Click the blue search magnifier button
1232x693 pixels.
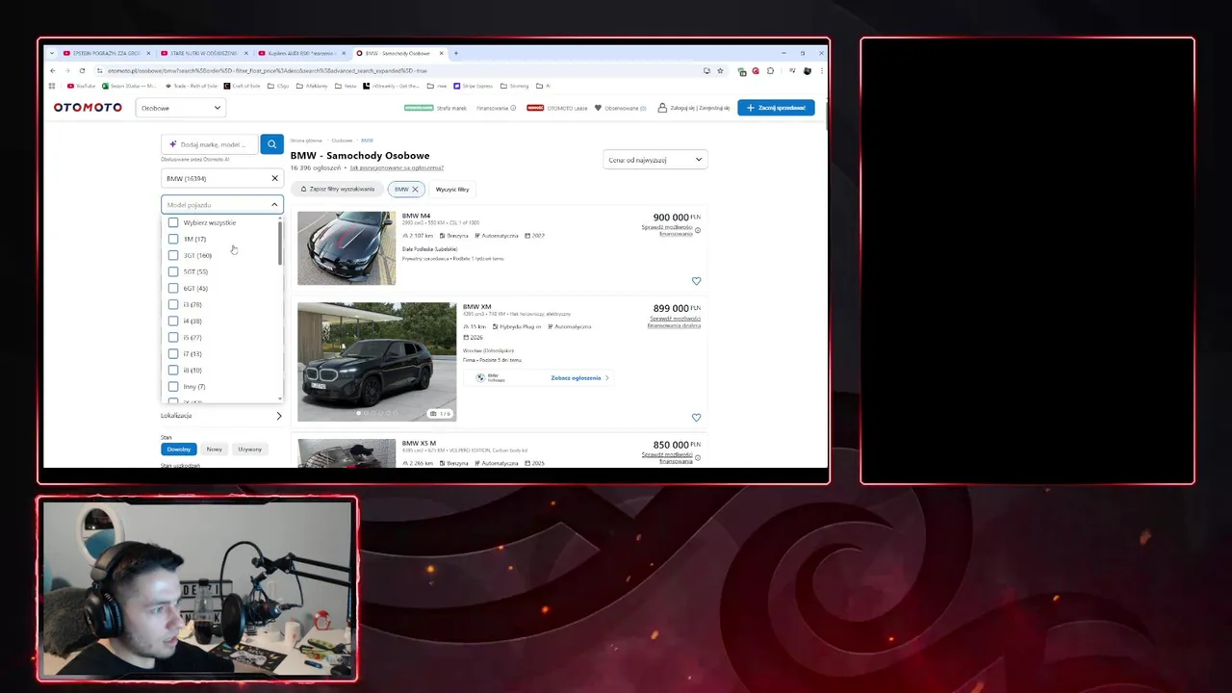pyautogui.click(x=271, y=144)
